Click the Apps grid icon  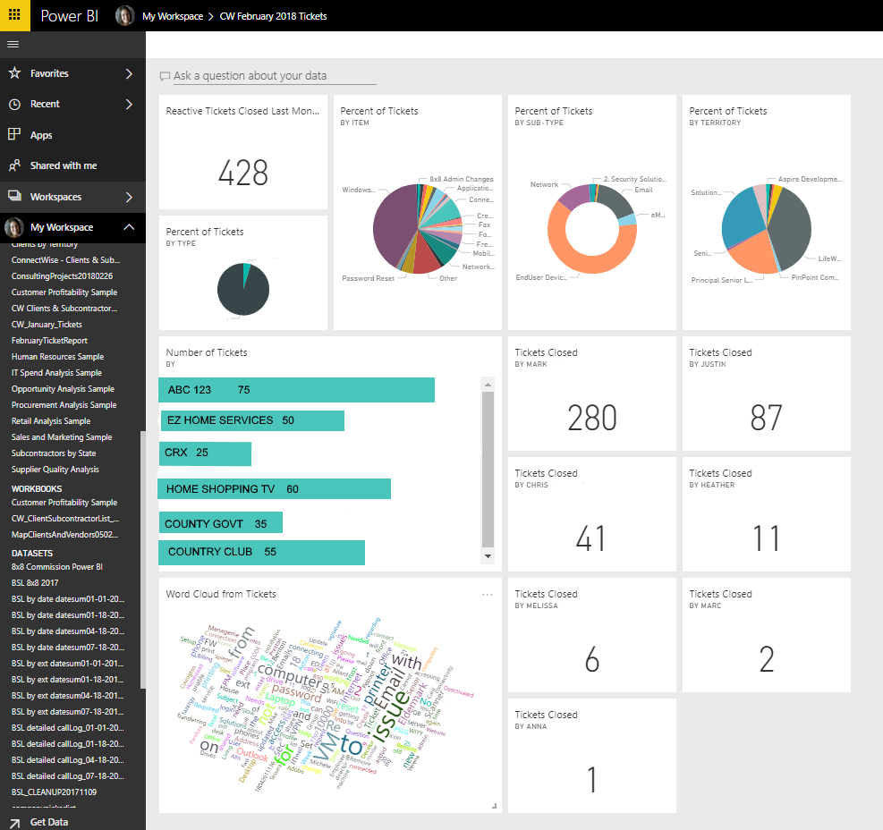tap(14, 134)
